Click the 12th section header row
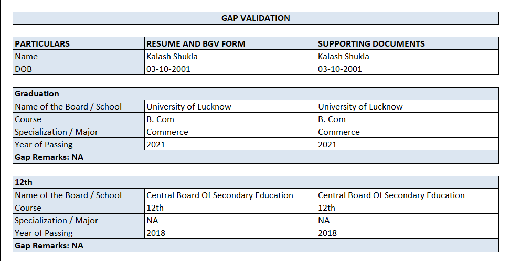This screenshot has width=510, height=261. click(x=256, y=182)
